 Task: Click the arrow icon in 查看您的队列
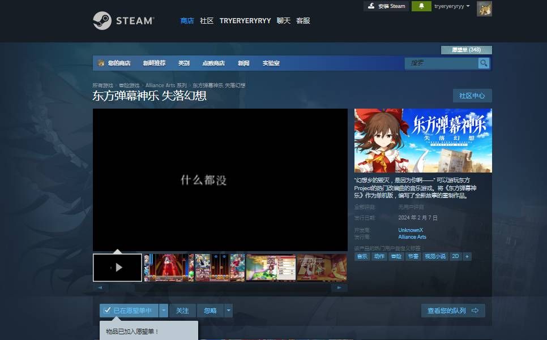click(475, 311)
